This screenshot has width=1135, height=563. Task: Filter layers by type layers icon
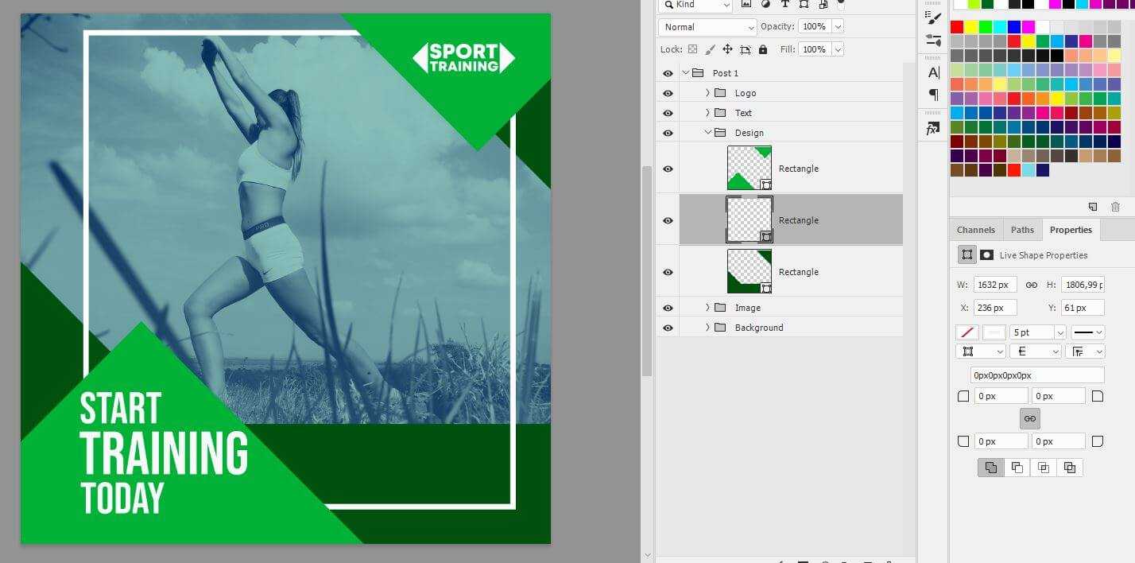point(784,5)
